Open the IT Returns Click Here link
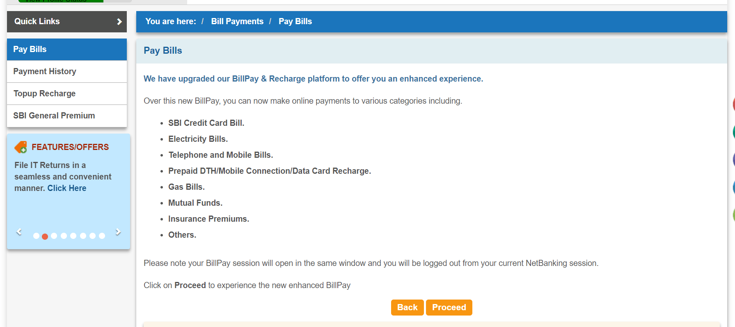Image resolution: width=735 pixels, height=327 pixels. tap(66, 188)
